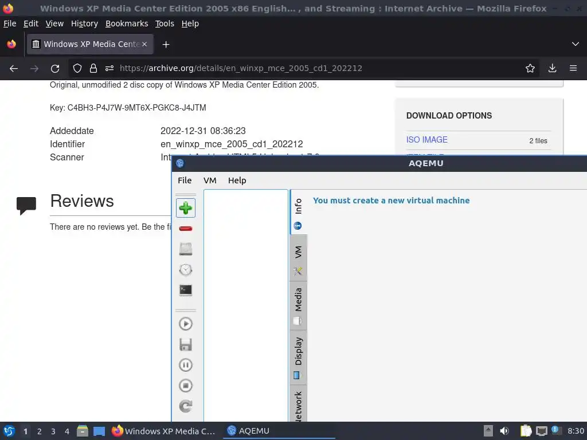Switch to the Info tab in AQEMU
Image resolution: width=587 pixels, height=440 pixels.
coord(298,213)
